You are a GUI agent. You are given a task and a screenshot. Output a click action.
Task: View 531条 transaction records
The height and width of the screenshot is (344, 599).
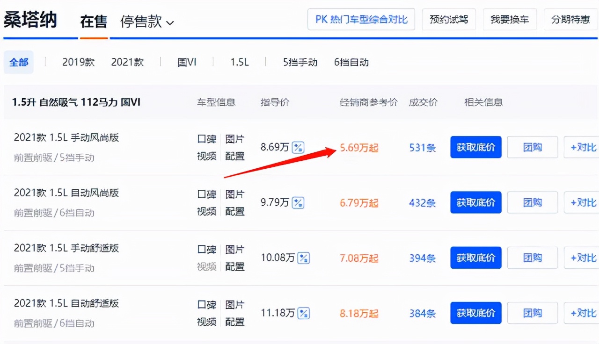coord(423,148)
